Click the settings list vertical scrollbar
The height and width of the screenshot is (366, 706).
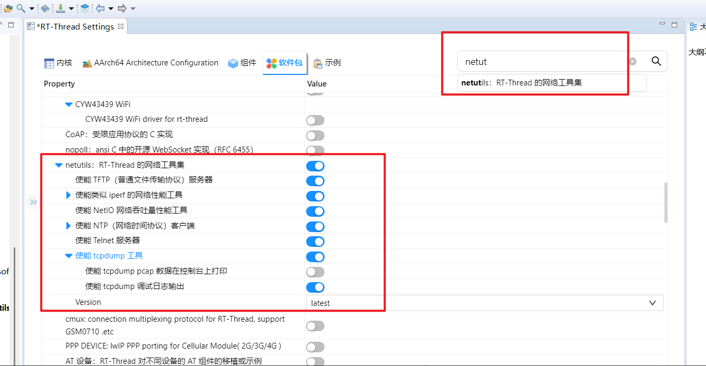666,203
